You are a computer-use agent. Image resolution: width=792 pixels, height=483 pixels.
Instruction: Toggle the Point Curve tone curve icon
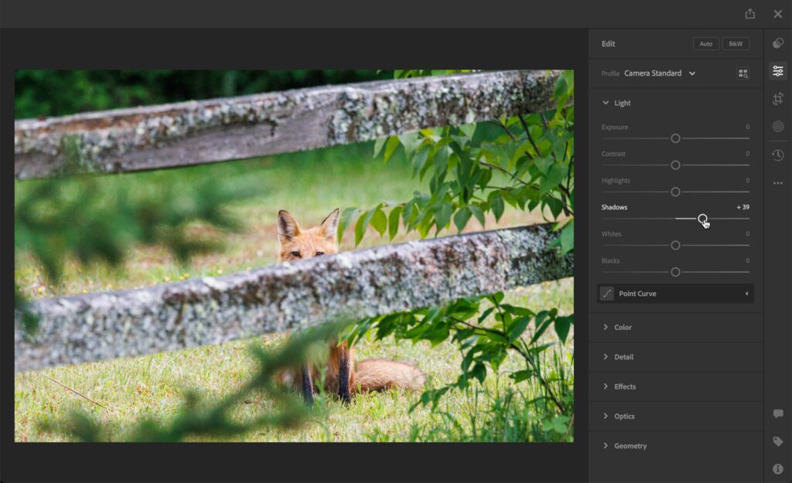[606, 293]
